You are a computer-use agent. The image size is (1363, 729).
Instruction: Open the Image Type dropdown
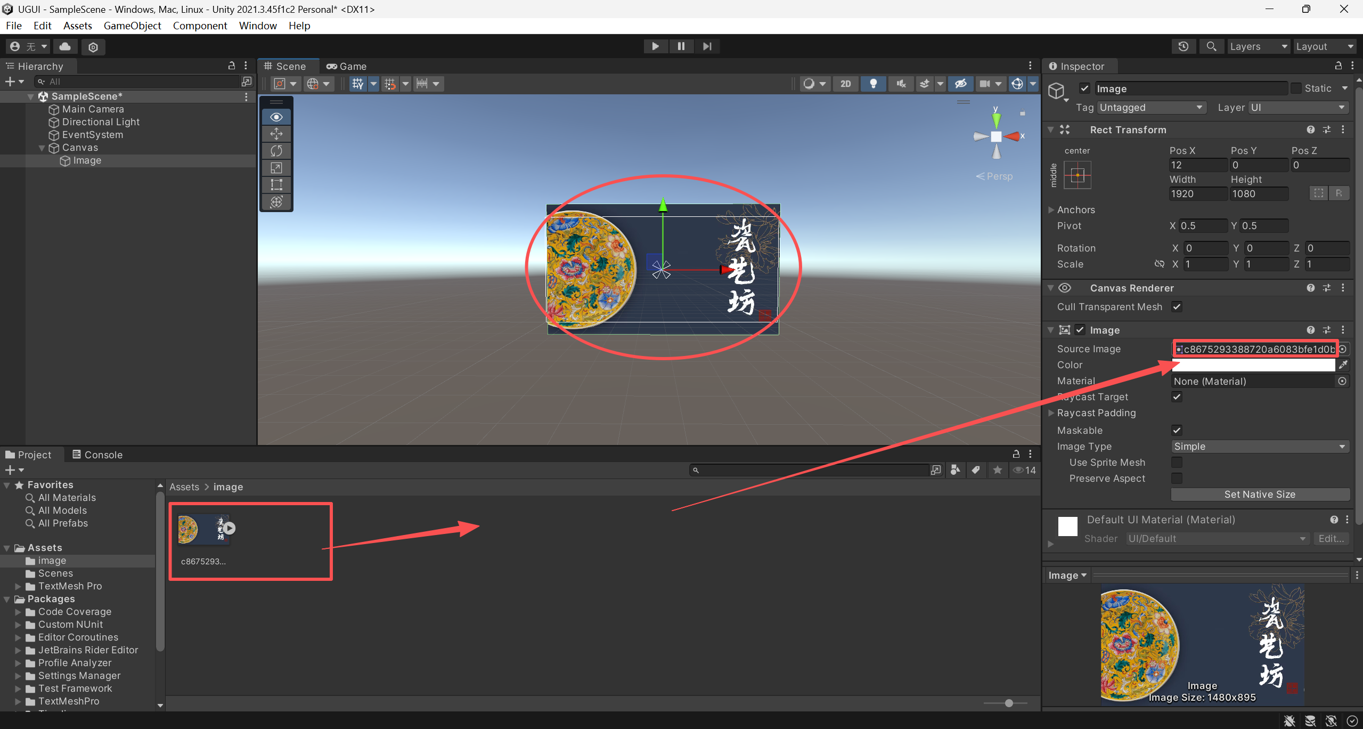(1259, 447)
